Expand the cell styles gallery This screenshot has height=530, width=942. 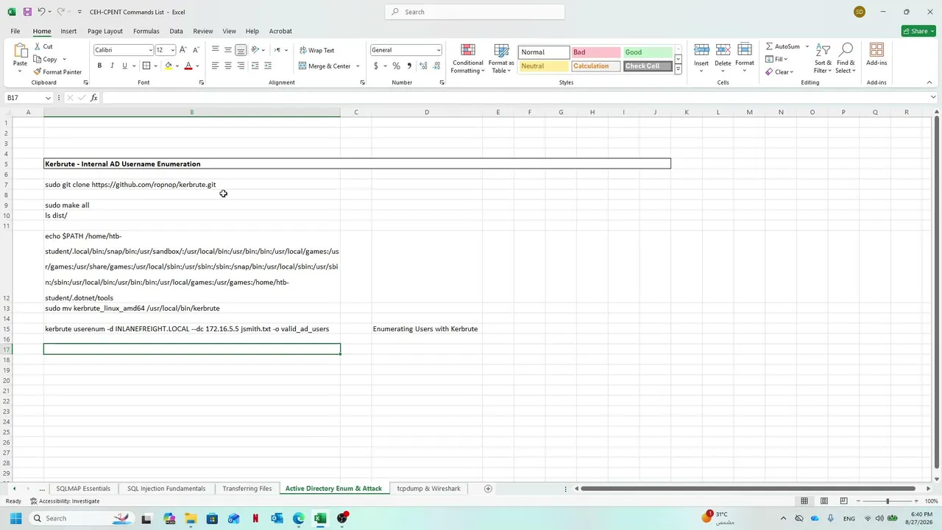click(678, 69)
